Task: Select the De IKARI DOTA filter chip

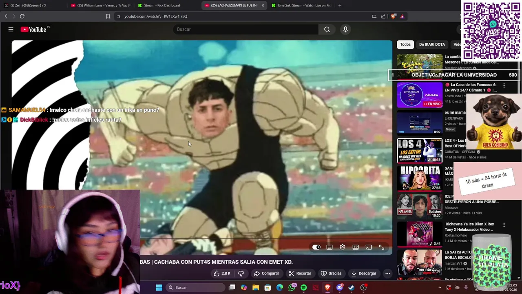Action: point(432,45)
